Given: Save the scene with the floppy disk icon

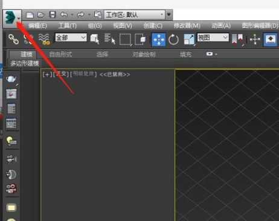Looking at the screenshot, I should 53,14.
